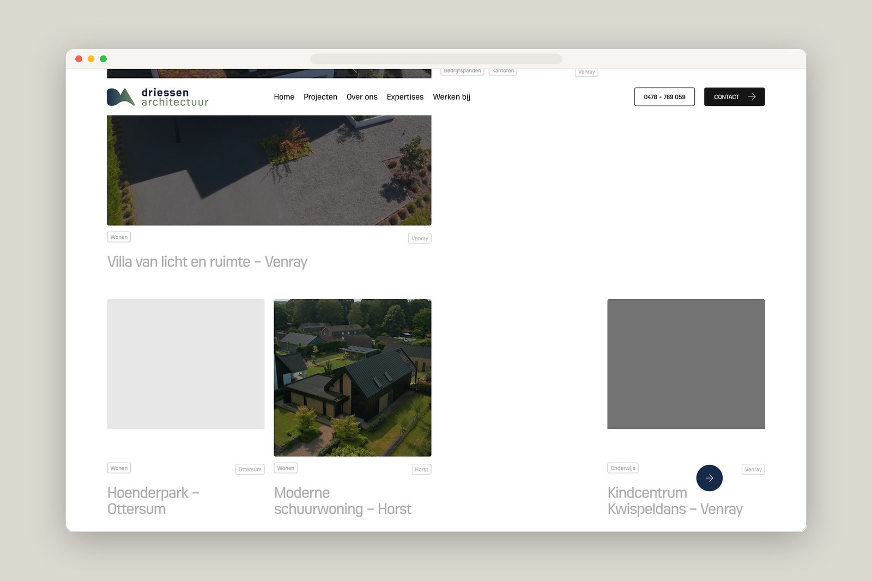The image size is (872, 581).
Task: Click the dark grey Kindcentrum image placeholder
Action: click(686, 364)
